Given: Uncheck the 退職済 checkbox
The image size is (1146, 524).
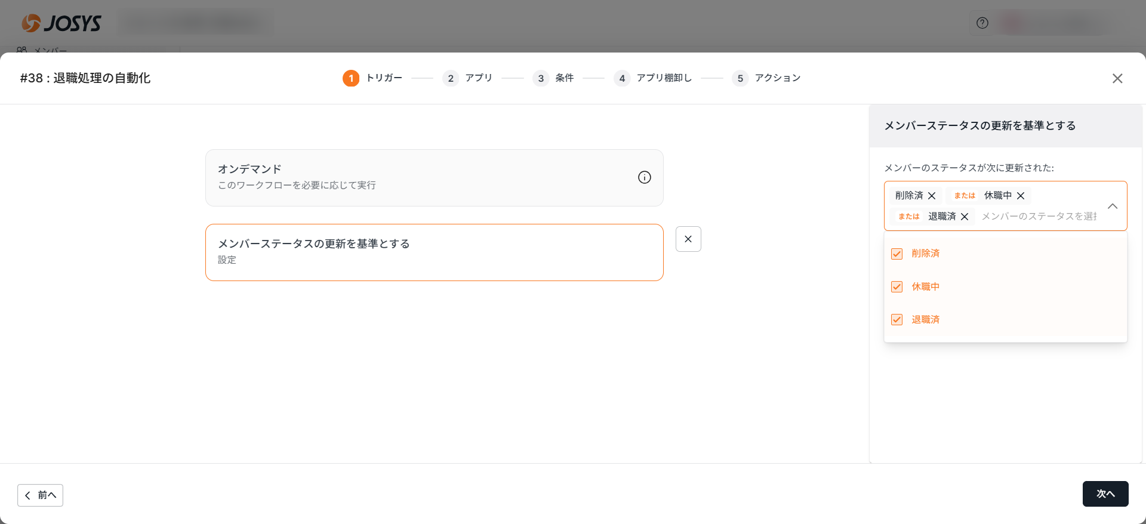Looking at the screenshot, I should 897,319.
